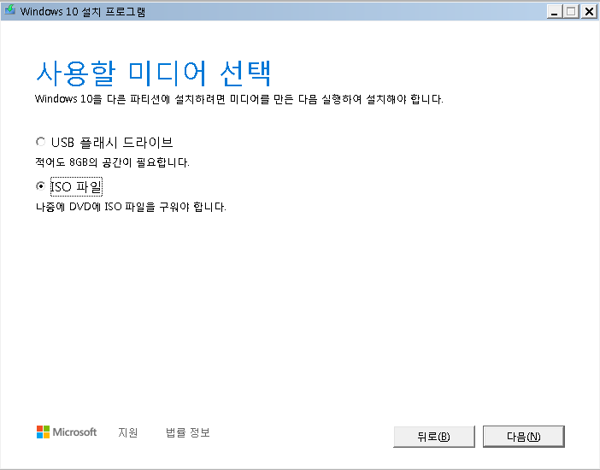Viewport: 600px width, 470px height.
Task: Click the disabled maximize button in title bar
Action: tap(571, 11)
